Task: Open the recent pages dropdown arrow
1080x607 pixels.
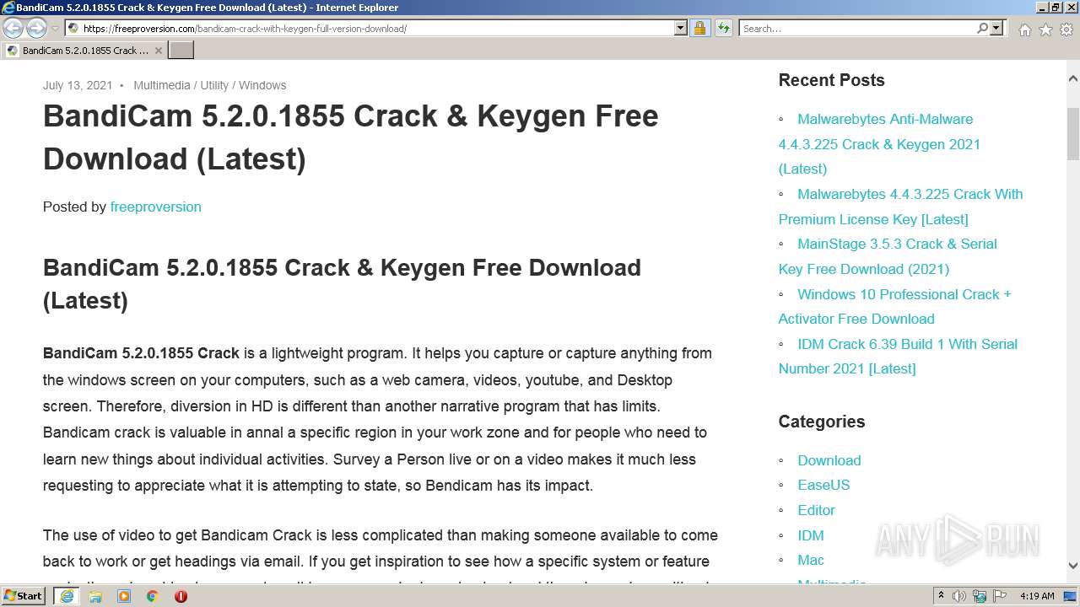Action: click(x=55, y=29)
